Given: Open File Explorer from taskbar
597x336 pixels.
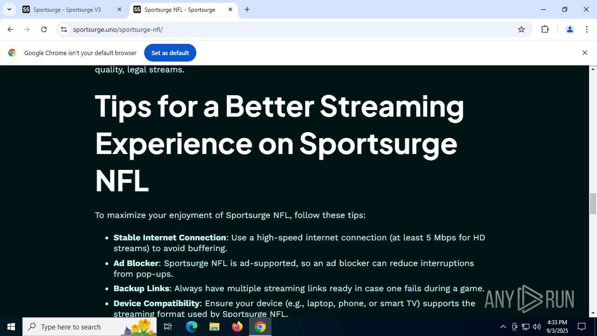Looking at the screenshot, I should [x=215, y=327].
